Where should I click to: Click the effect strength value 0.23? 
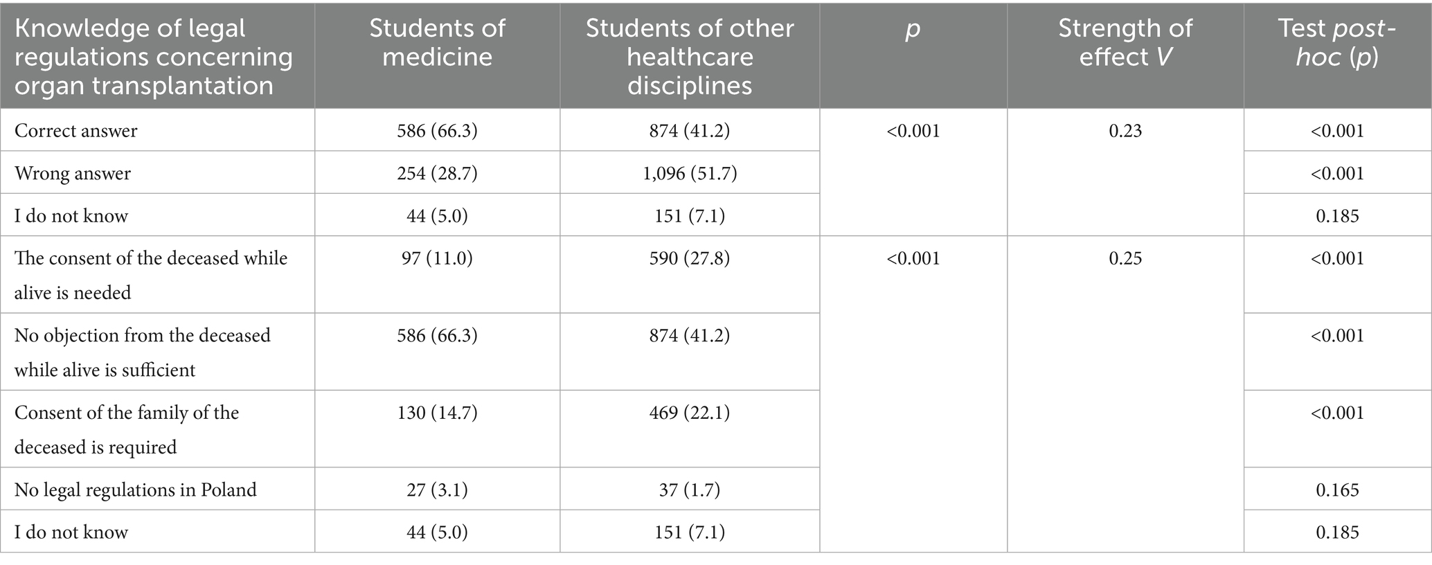(1125, 131)
